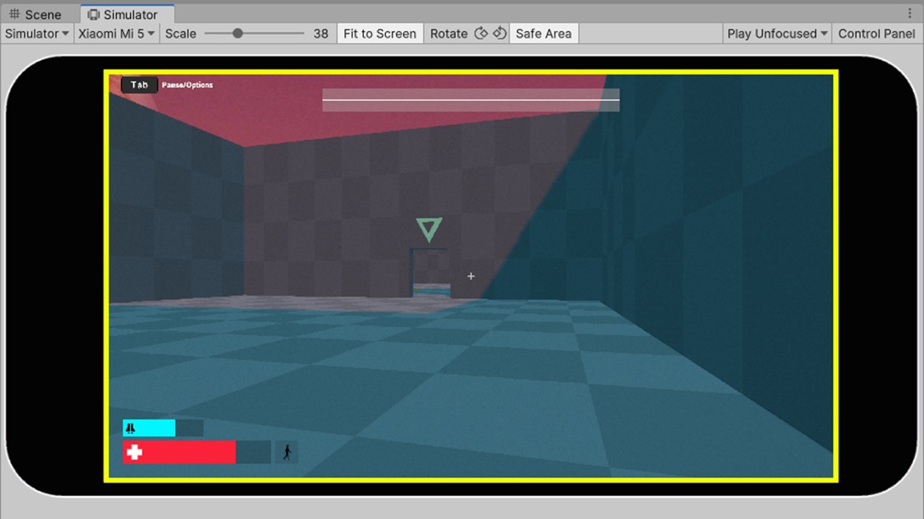Image resolution: width=924 pixels, height=519 pixels.
Task: Open the Simulator view mode dropdown
Action: (37, 34)
